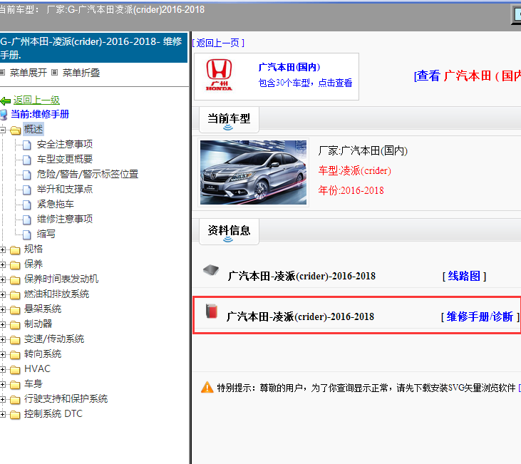Select 菜单折叠 to collapse all menus
Image resolution: width=521 pixels, height=464 pixels.
point(81,73)
